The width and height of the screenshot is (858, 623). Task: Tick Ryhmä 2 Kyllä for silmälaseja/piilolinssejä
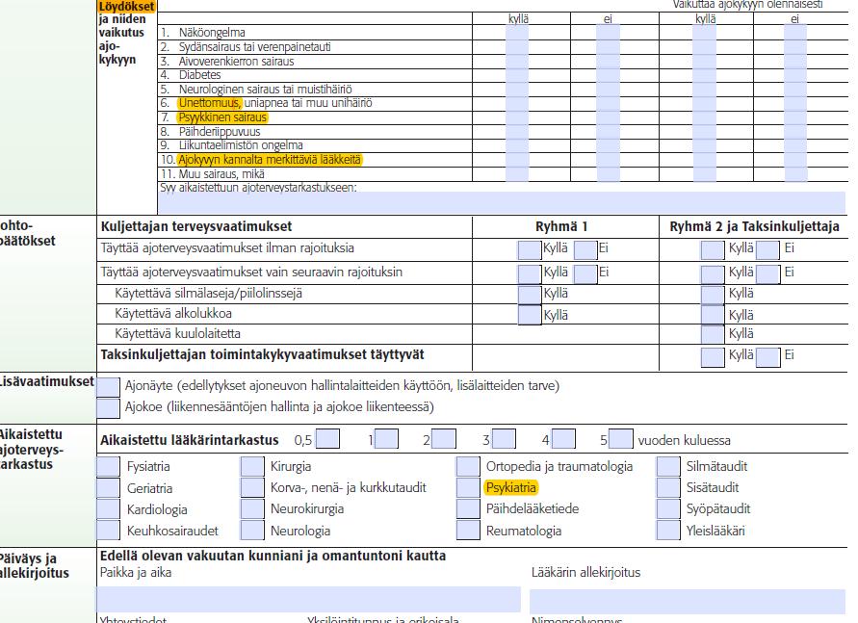pyautogui.click(x=713, y=295)
